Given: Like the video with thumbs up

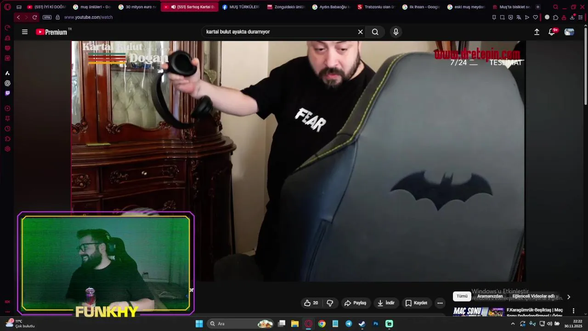Looking at the screenshot, I should click(x=311, y=303).
